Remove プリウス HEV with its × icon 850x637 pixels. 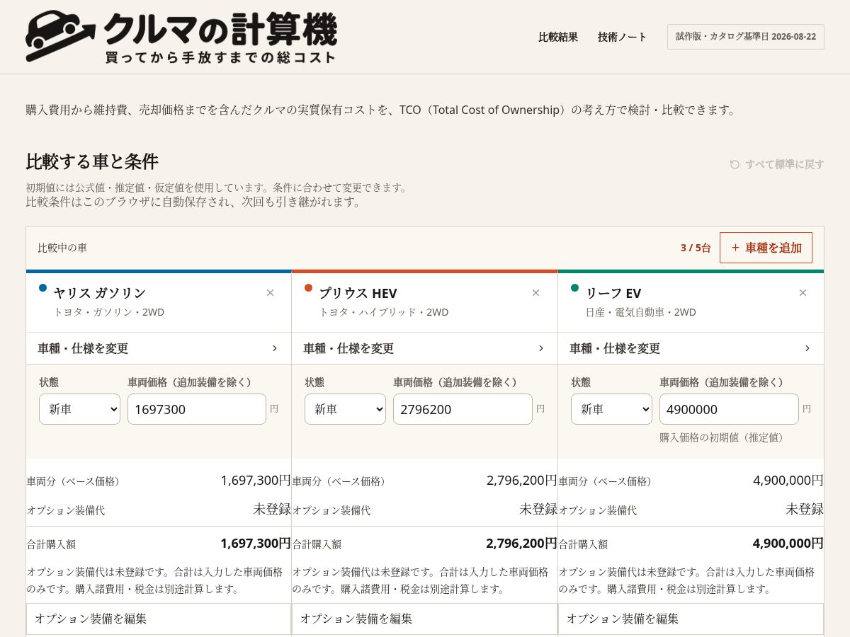pos(535,293)
